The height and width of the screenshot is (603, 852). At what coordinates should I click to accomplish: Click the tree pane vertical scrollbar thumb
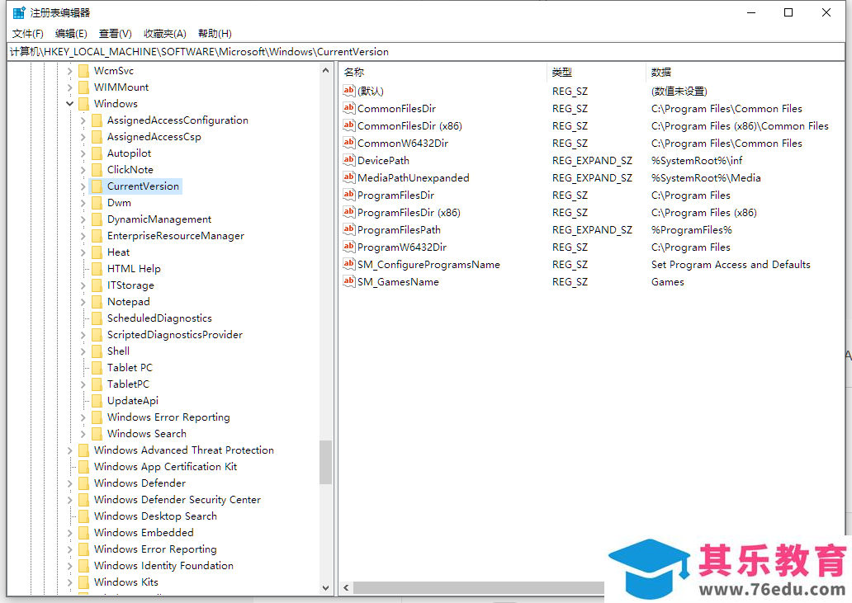(325, 462)
